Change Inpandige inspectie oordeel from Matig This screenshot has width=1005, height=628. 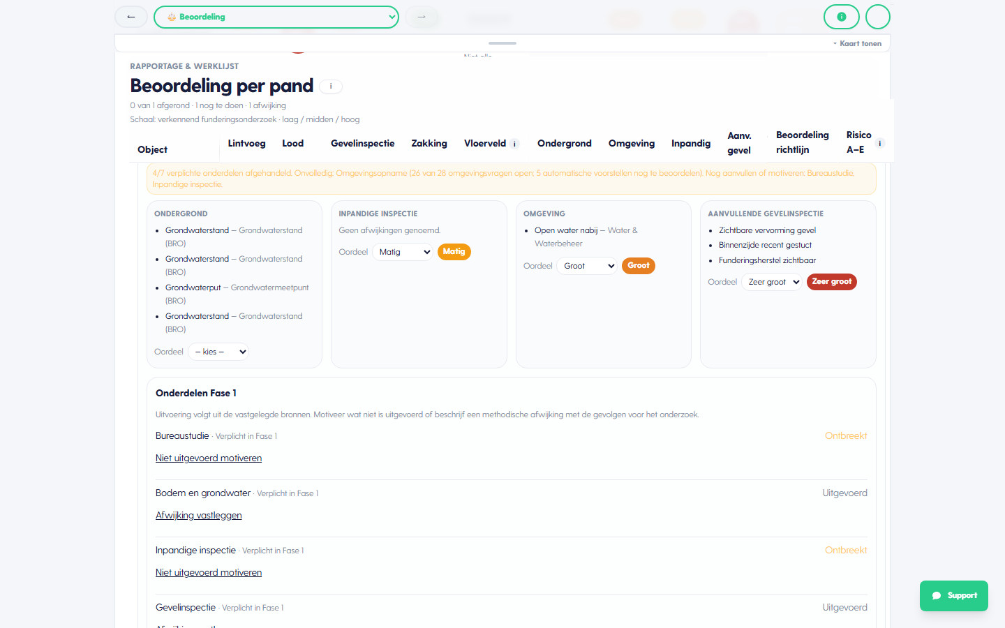coord(403,252)
